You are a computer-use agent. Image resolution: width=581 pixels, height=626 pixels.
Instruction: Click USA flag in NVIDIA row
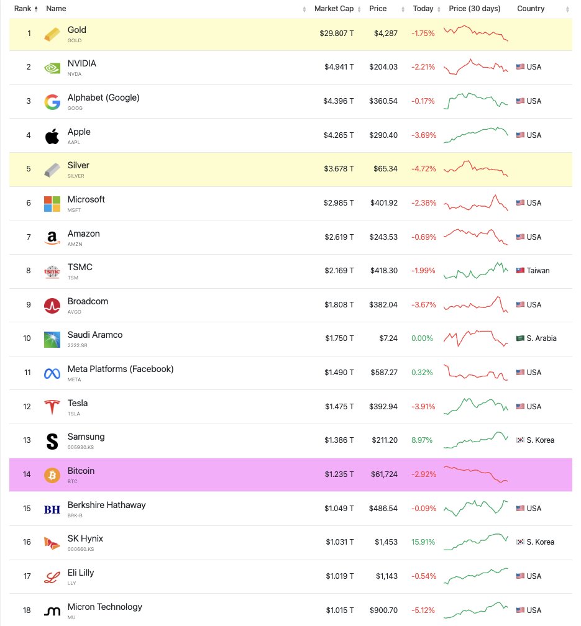click(520, 66)
